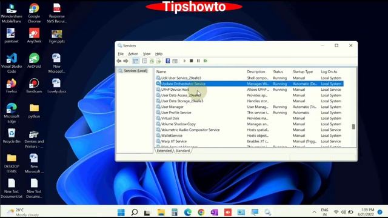388x218 pixels.
Task: Open Visual Studio Code desktop shortcut
Action: click(x=12, y=63)
